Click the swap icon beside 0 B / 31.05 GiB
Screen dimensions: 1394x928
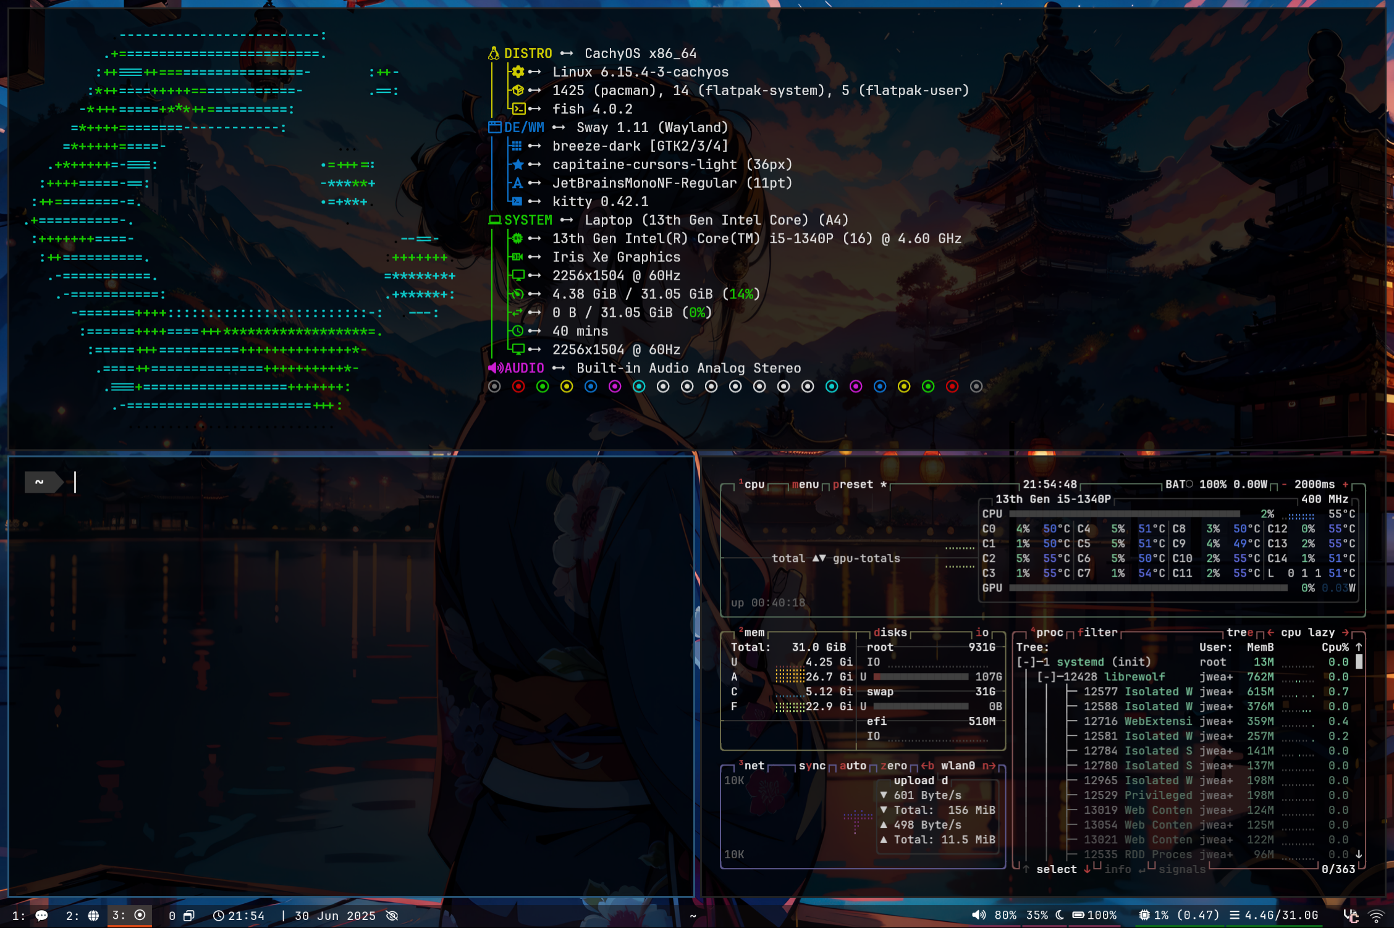pos(518,312)
